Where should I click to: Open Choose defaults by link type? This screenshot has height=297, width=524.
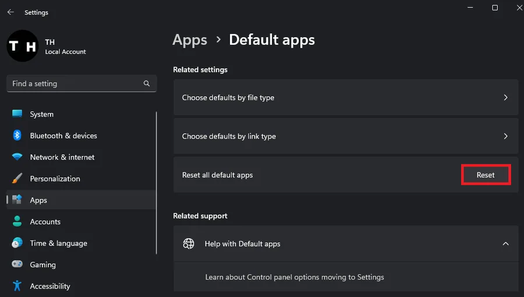[345, 136]
